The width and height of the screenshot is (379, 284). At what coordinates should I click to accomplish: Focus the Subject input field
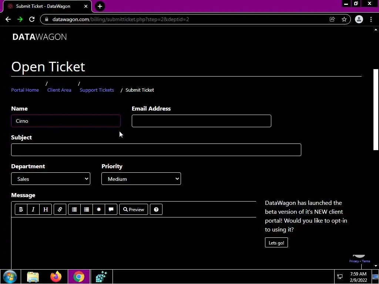(x=156, y=150)
